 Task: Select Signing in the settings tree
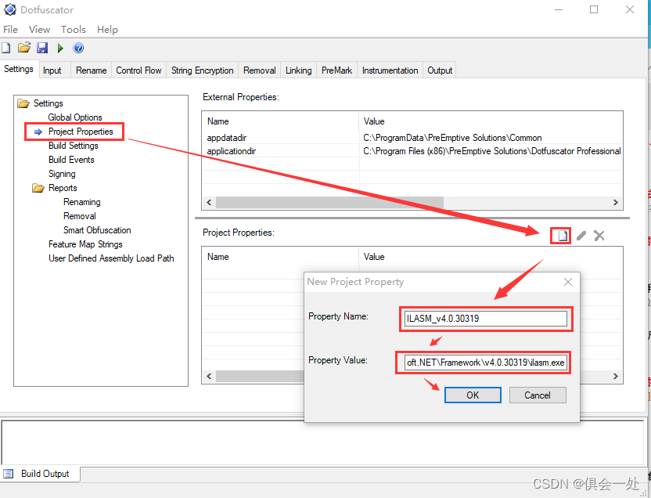[x=62, y=174]
